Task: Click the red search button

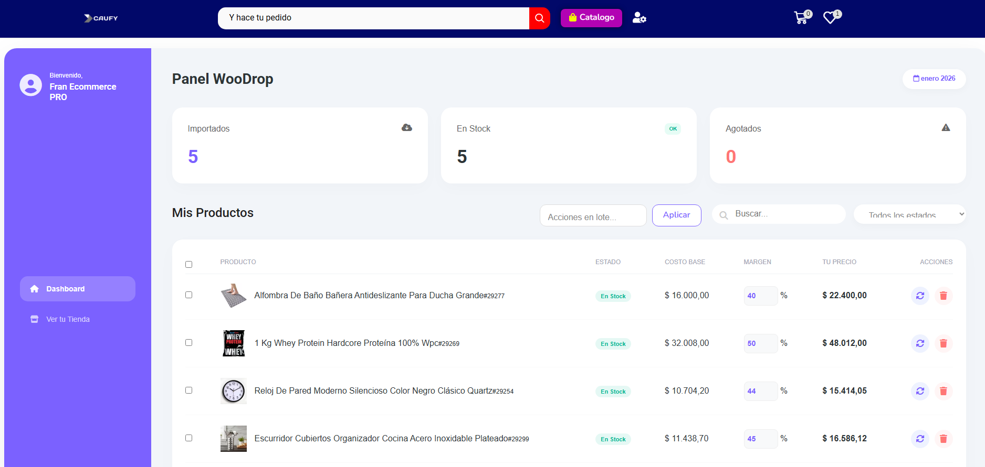Action: point(539,18)
